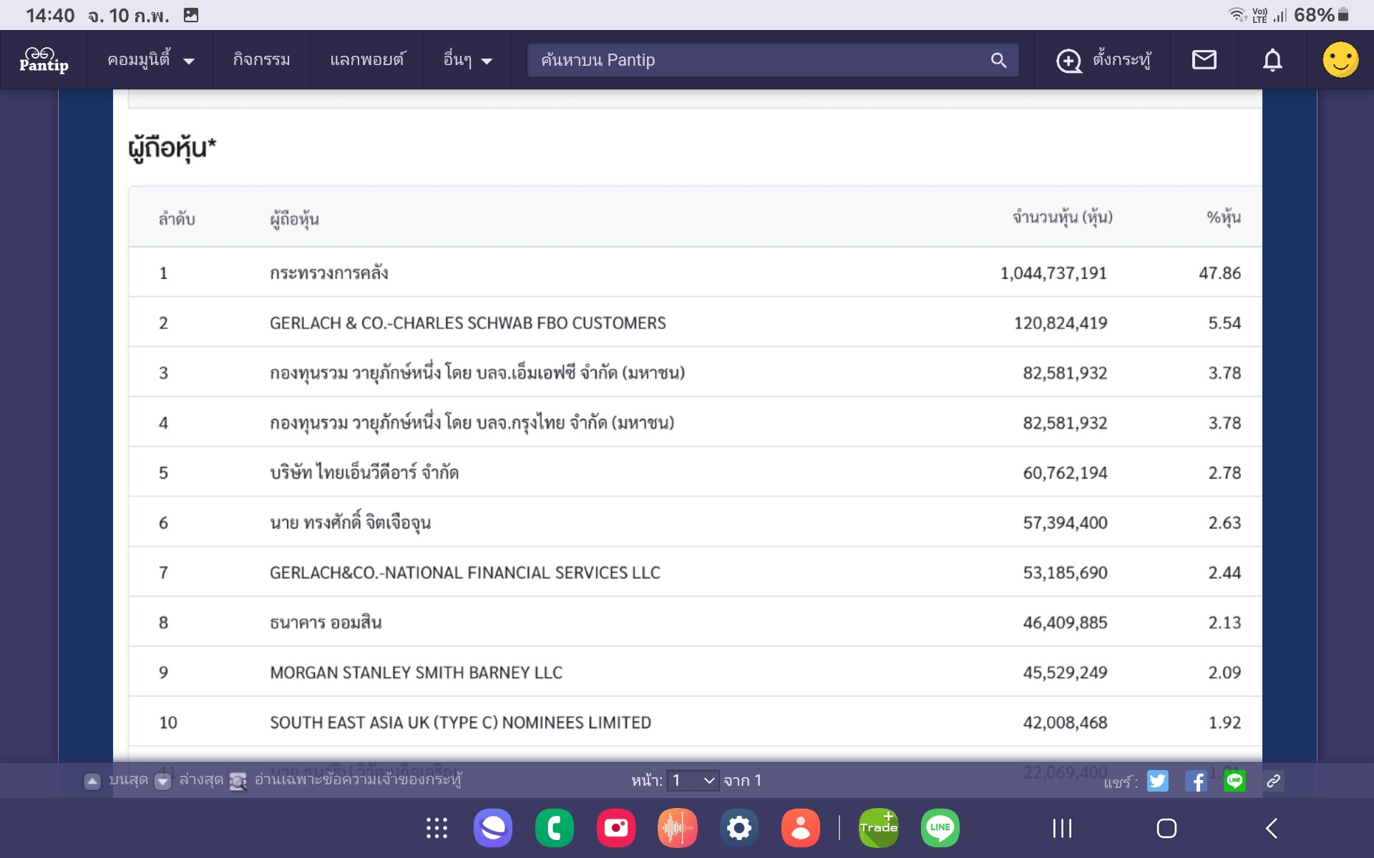
Task: Launch the LINE app in the dock
Action: coord(940,828)
